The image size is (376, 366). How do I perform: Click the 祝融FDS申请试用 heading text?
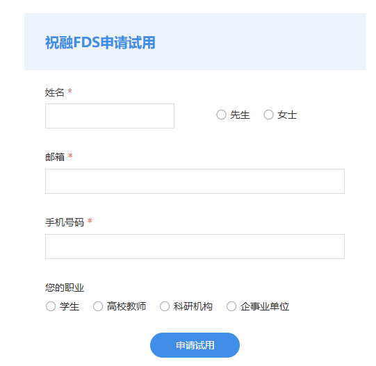pyautogui.click(x=100, y=42)
